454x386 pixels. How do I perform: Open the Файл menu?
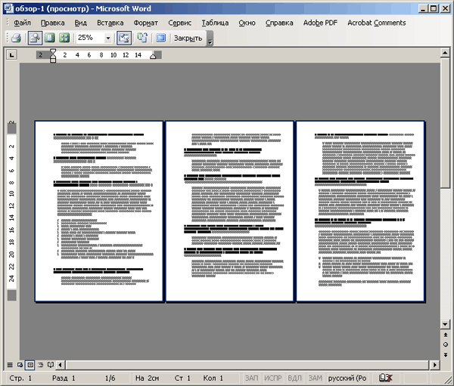[x=22, y=23]
